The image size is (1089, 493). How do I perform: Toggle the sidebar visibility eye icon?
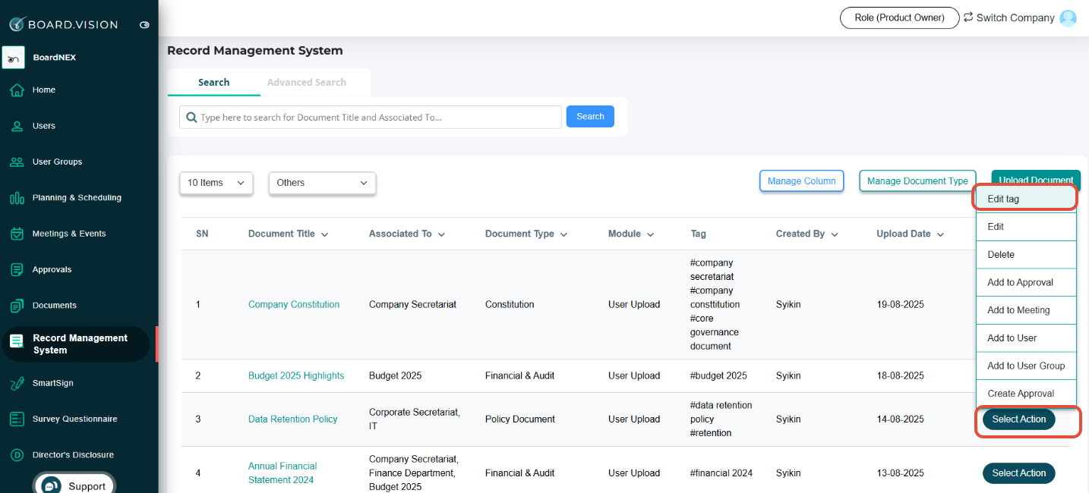[144, 25]
